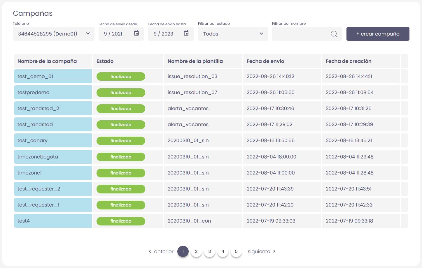Click the previous page chevron arrow

150,251
